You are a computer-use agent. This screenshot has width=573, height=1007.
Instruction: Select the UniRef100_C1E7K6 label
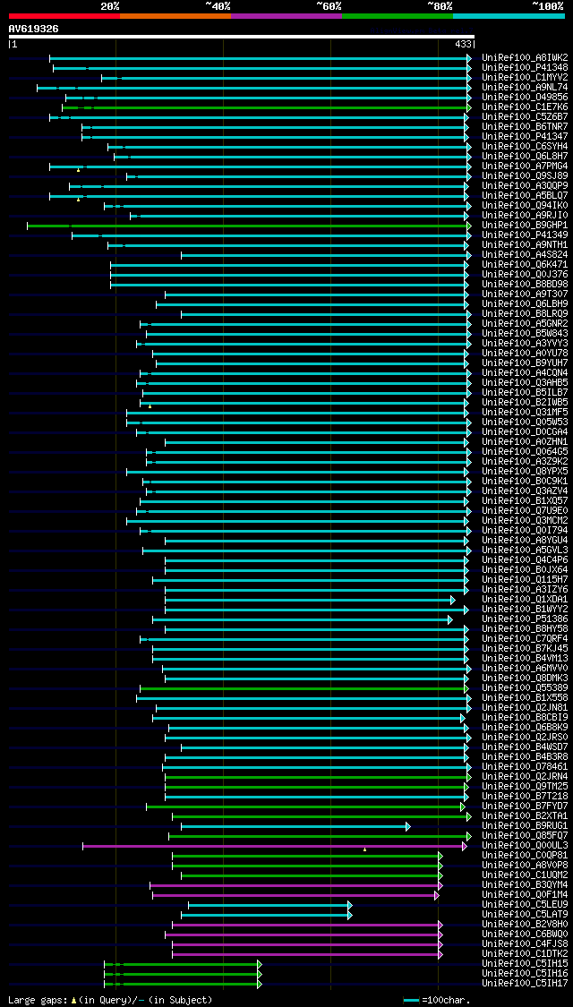point(525,107)
